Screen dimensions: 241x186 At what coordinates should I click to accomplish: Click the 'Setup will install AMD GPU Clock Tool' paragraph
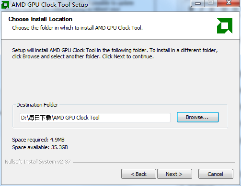pos(115,53)
